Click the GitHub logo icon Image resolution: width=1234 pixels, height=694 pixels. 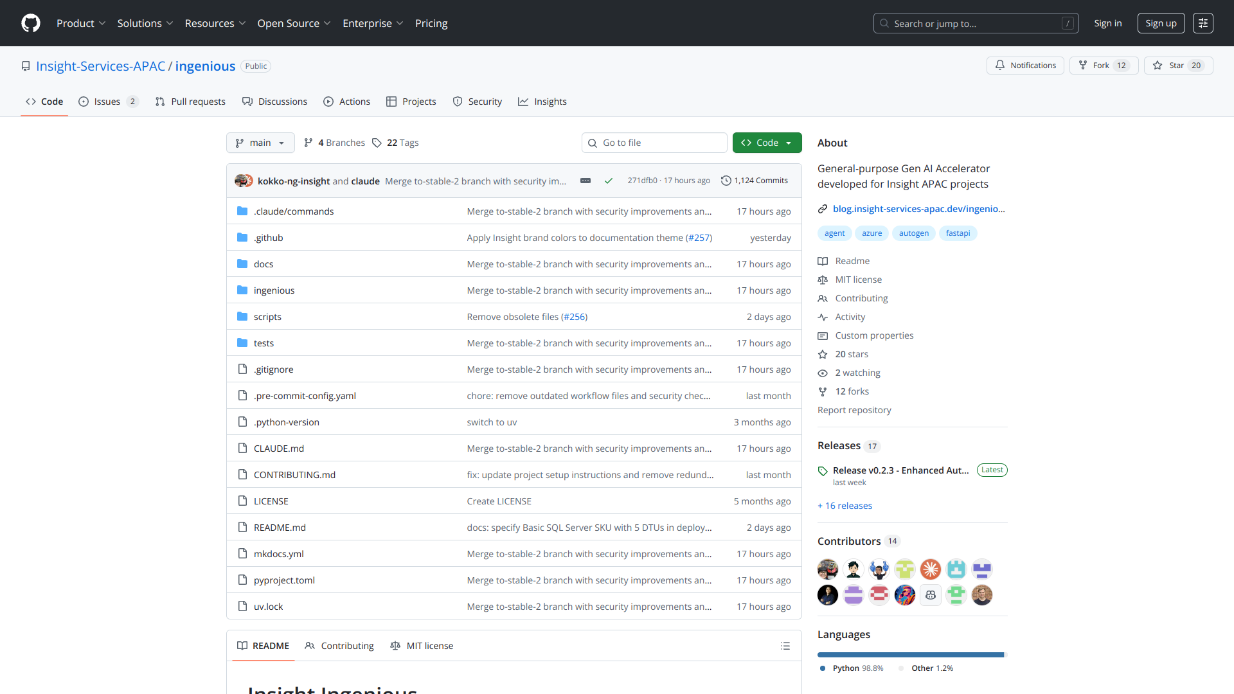point(31,23)
